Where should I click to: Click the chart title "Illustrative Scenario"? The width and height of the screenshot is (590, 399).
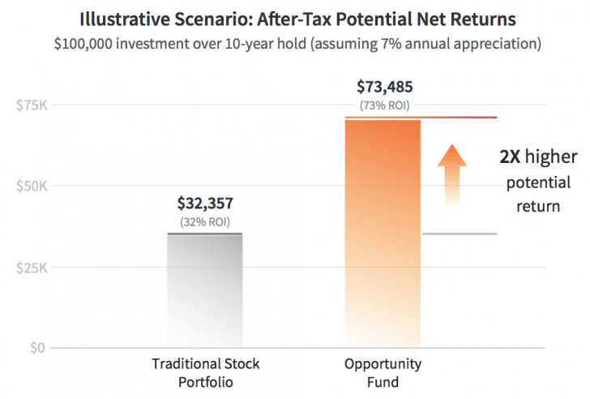coord(294,18)
